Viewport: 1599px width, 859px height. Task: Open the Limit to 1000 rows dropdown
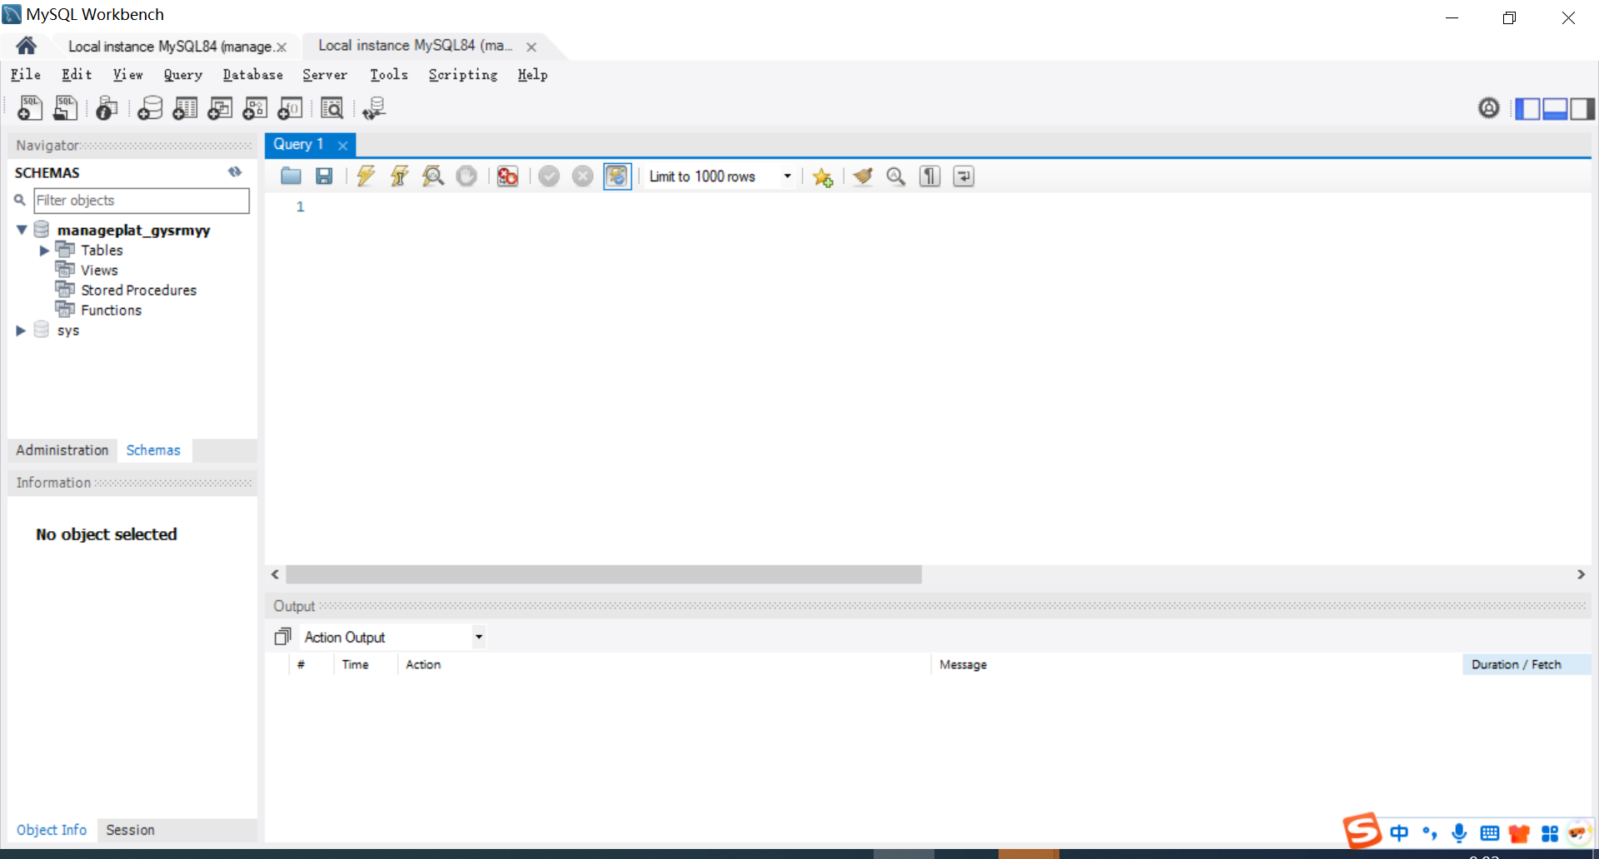point(787,176)
